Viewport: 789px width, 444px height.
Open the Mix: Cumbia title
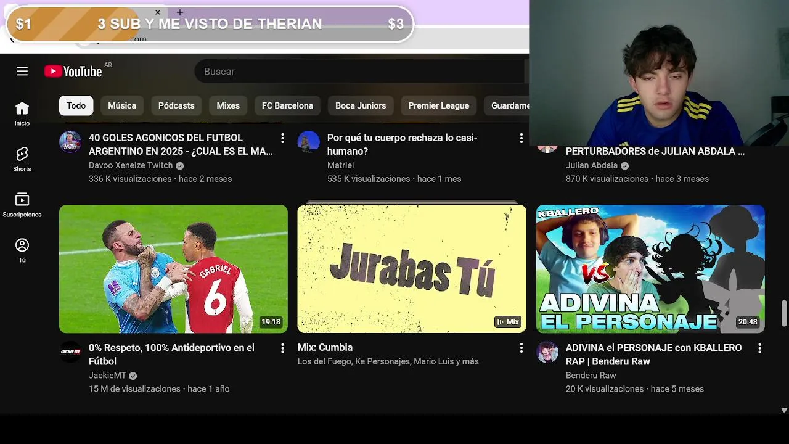click(325, 348)
